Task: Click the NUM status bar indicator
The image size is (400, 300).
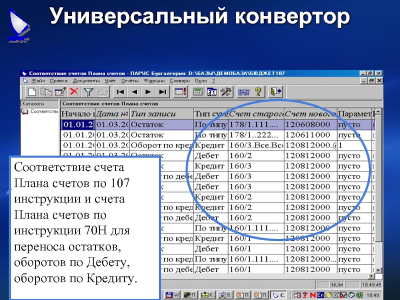Action: point(337,284)
